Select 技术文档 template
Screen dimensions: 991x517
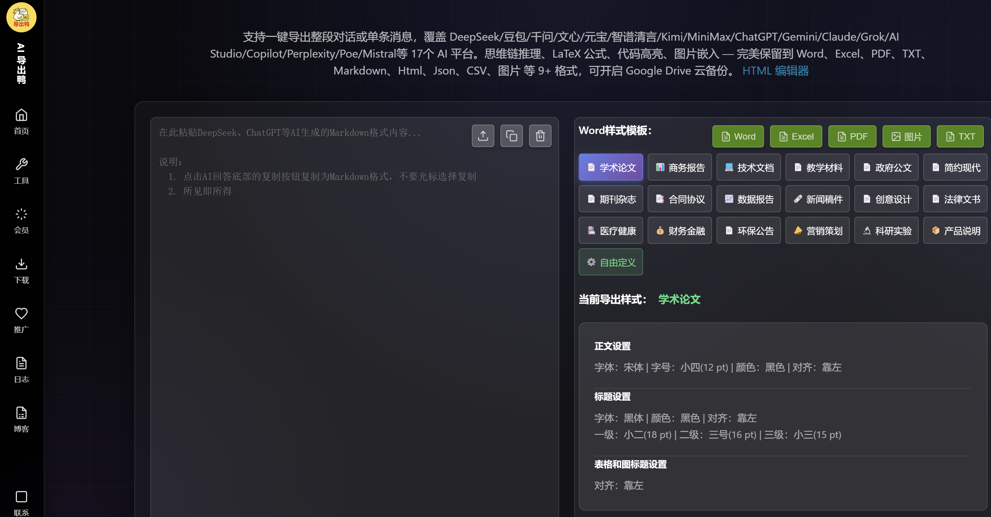748,167
